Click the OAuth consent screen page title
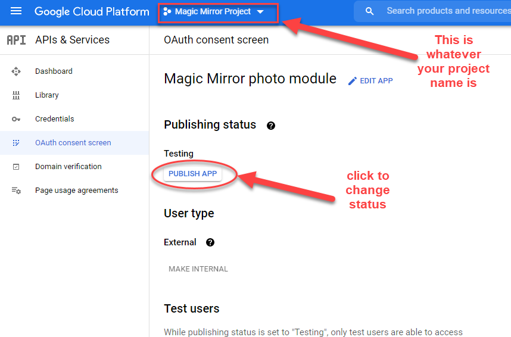This screenshot has width=511, height=337. (x=216, y=40)
